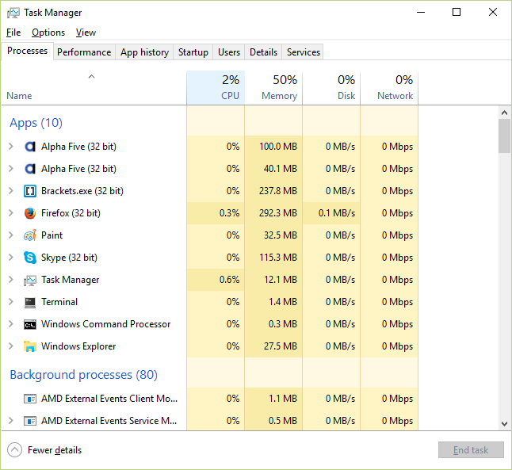Viewport: 512px width, 470px height.
Task: Sort by the Memory column header
Action: (273, 88)
